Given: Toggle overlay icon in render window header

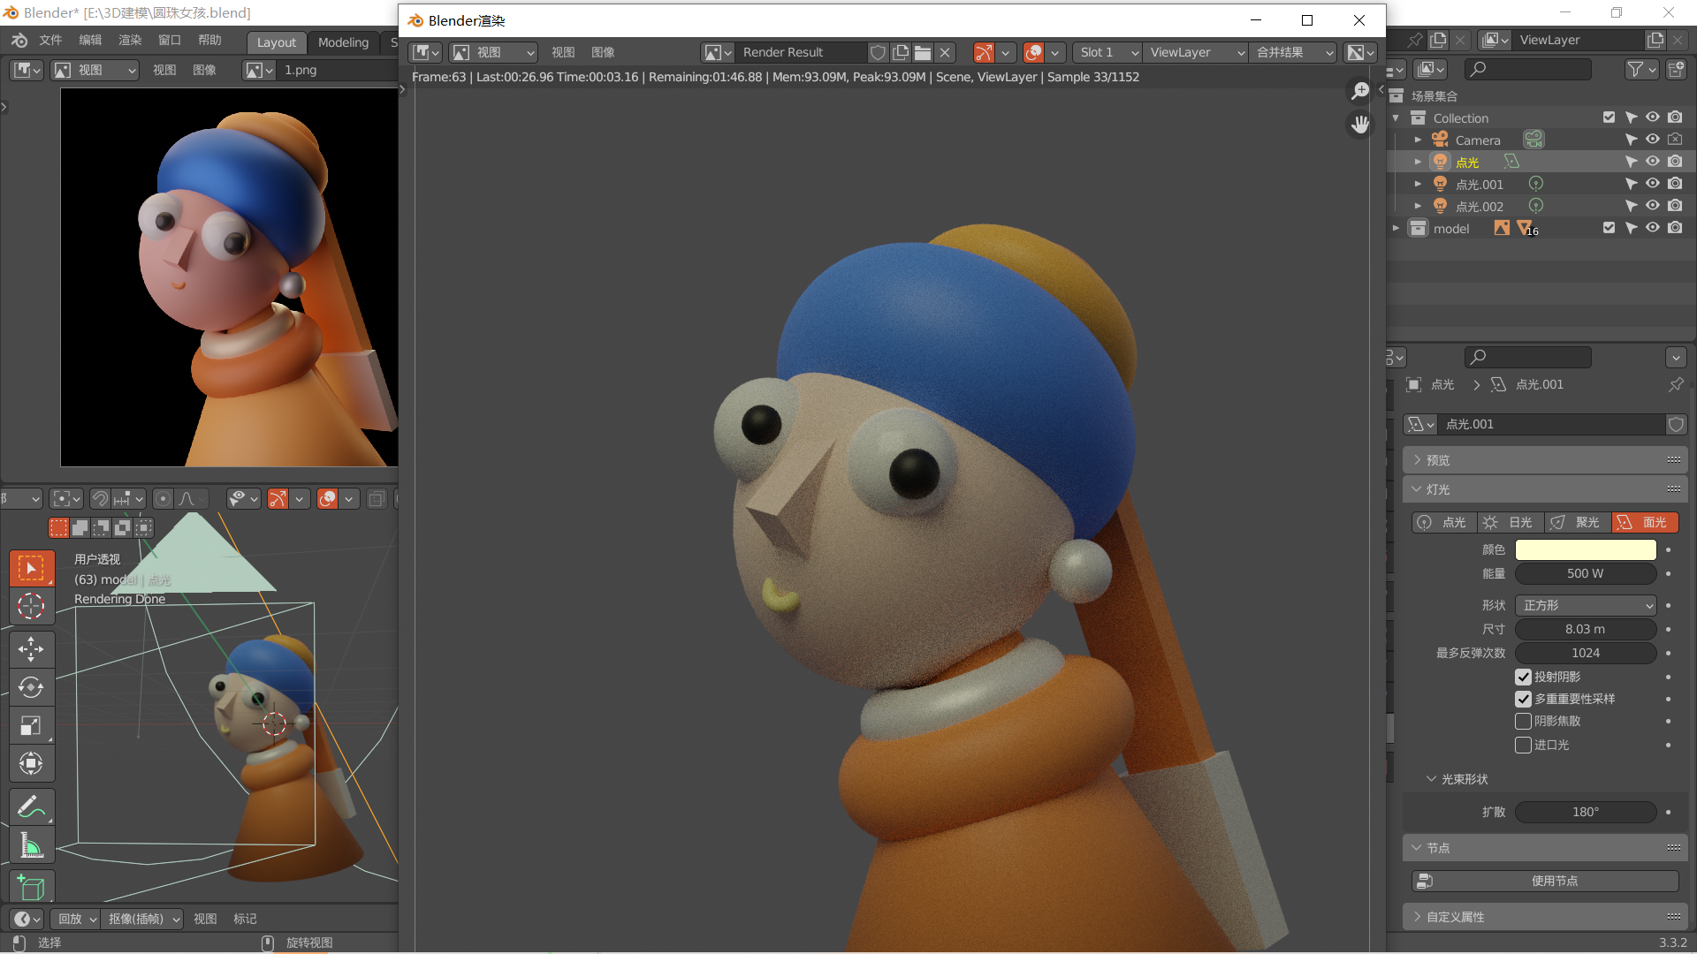Looking at the screenshot, I should [1033, 52].
